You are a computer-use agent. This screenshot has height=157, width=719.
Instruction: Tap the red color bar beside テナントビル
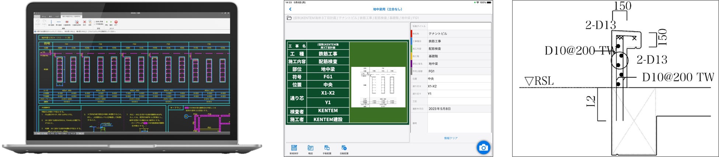click(x=411, y=33)
